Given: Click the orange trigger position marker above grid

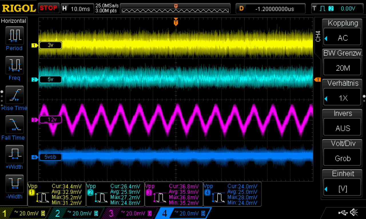Looking at the screenshot, I should tap(176, 22).
